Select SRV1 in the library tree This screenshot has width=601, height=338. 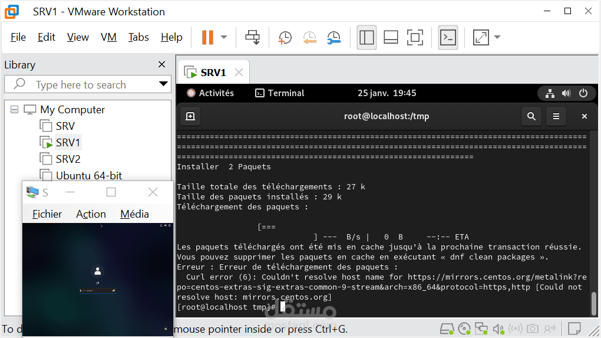pyautogui.click(x=67, y=143)
